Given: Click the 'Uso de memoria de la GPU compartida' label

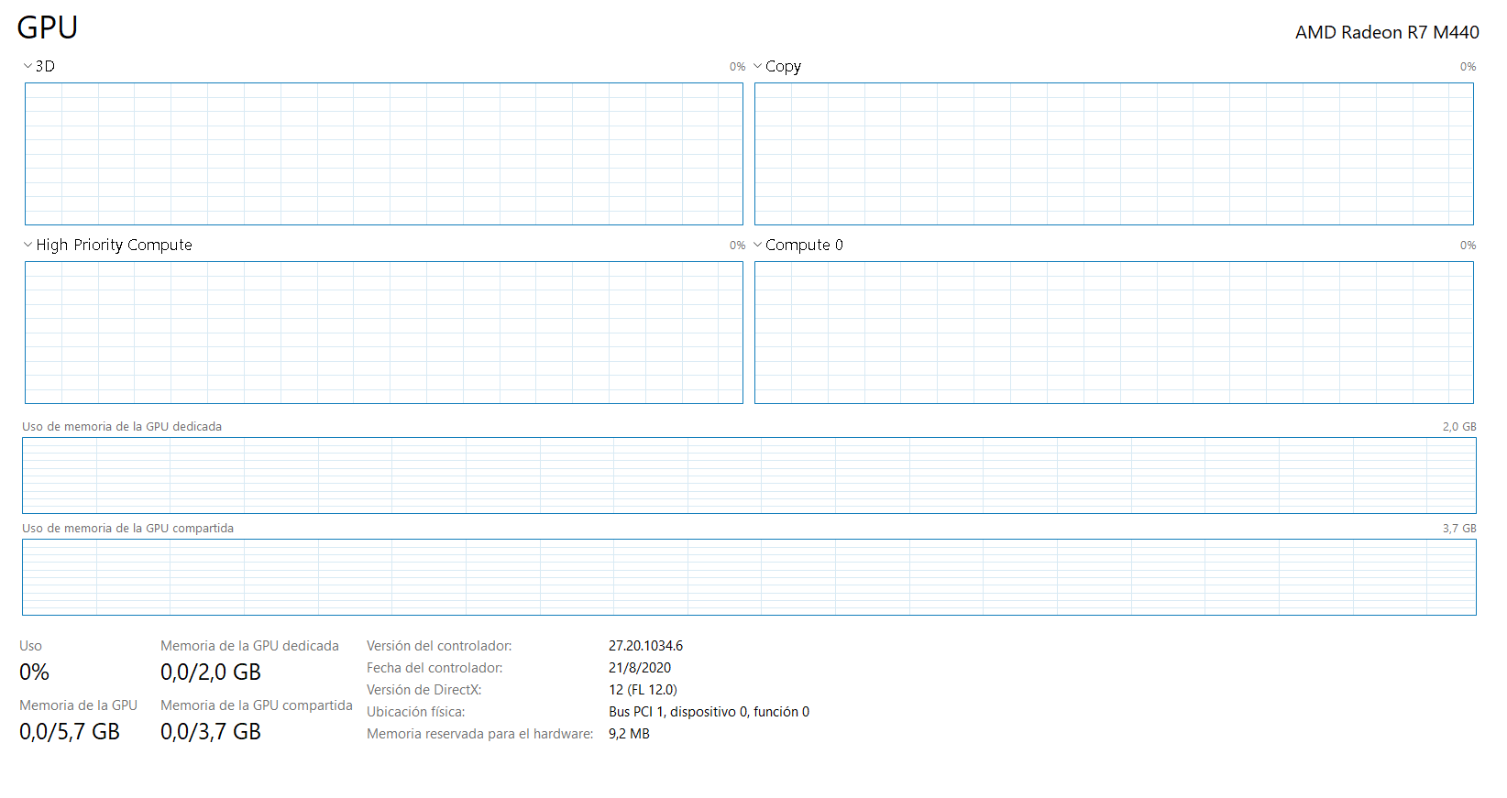Looking at the screenshot, I should tap(128, 529).
